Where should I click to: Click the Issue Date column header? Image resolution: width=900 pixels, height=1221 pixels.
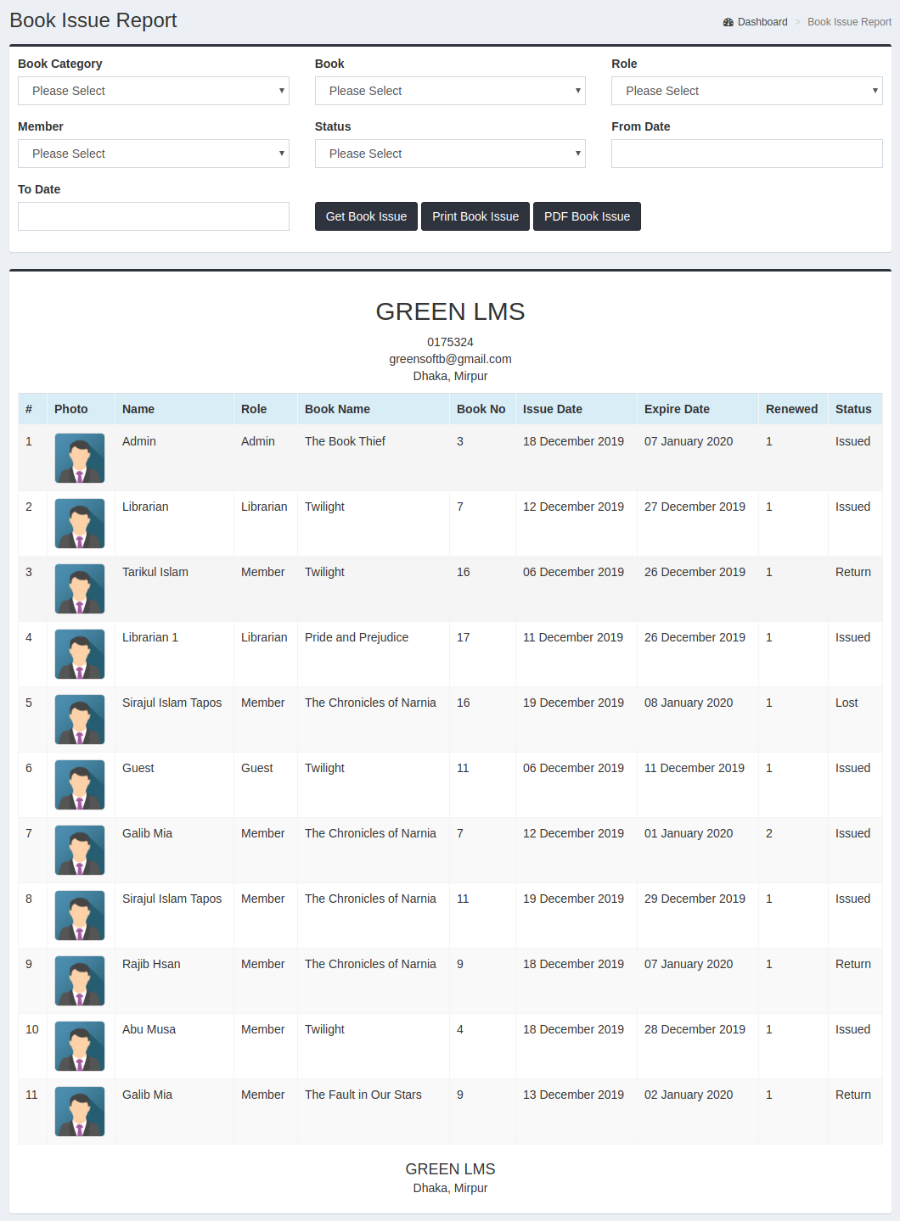tap(553, 408)
